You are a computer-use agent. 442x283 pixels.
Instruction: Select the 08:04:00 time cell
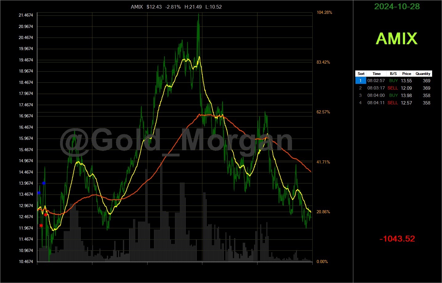click(376, 96)
